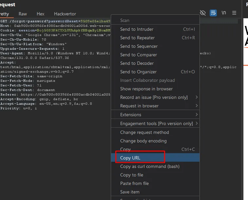This screenshot has width=248, height=200.
Task: Switch to the Raw tab
Action: tap(23, 14)
